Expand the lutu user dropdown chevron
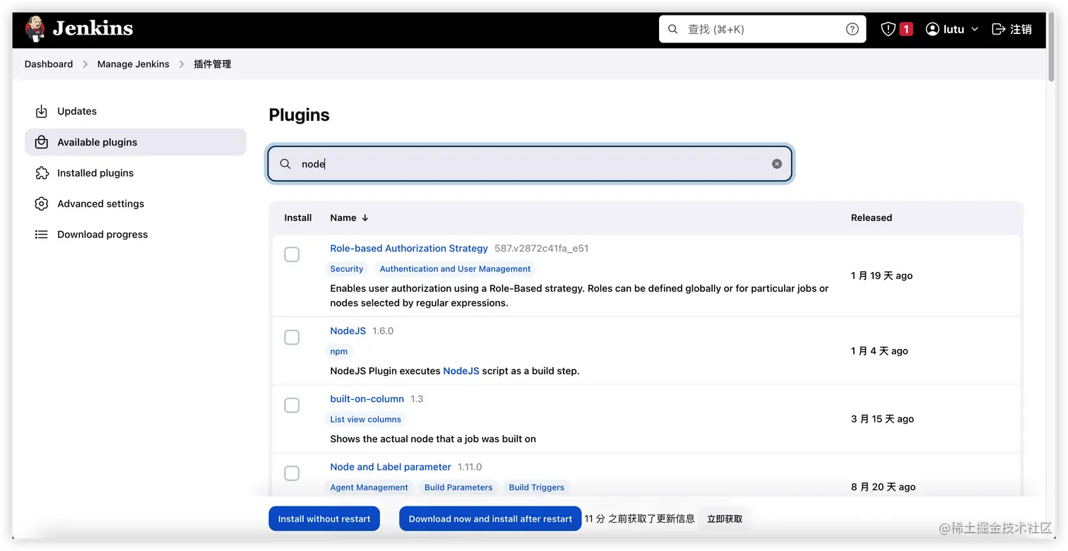 pos(975,29)
